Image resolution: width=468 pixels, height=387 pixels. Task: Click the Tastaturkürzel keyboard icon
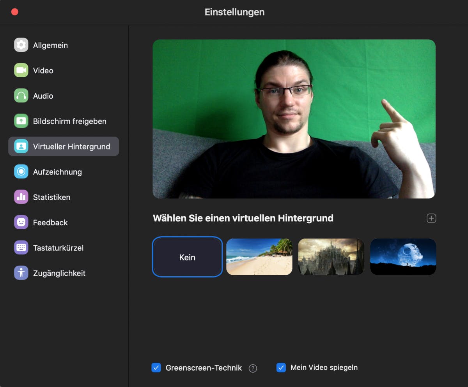(21, 248)
